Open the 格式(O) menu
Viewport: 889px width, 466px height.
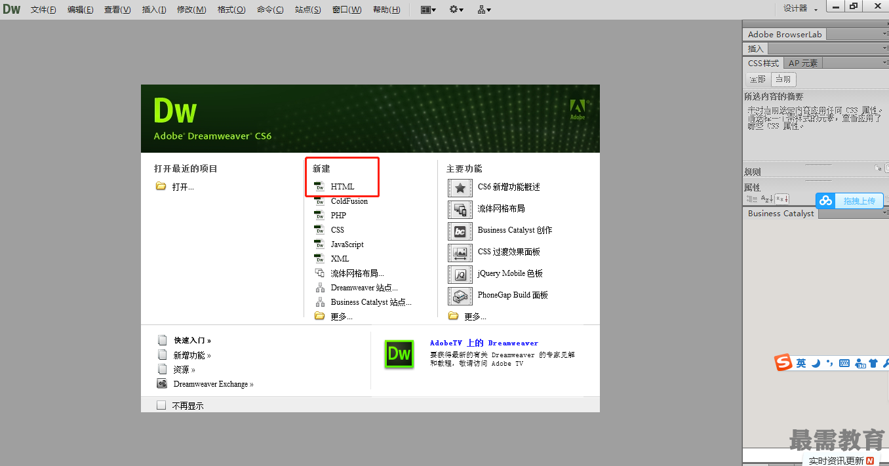point(231,10)
